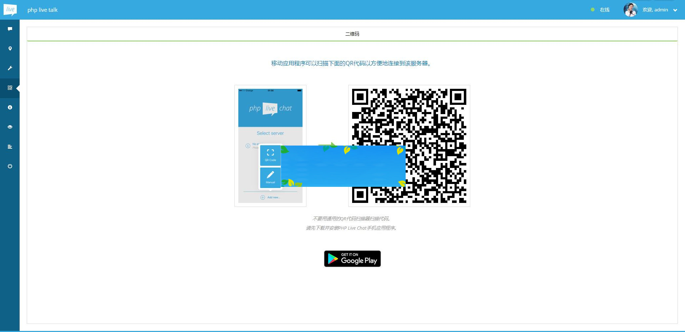Expand the admin dropdown arrow
Screen dimensions: 685x332
[675, 10]
